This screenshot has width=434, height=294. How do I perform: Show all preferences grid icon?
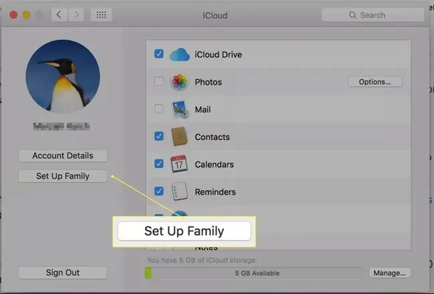coord(101,15)
